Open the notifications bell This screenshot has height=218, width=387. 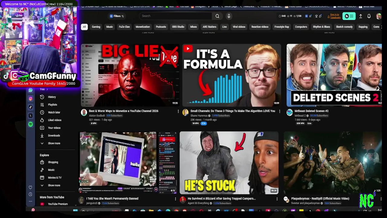pyautogui.click(x=369, y=16)
